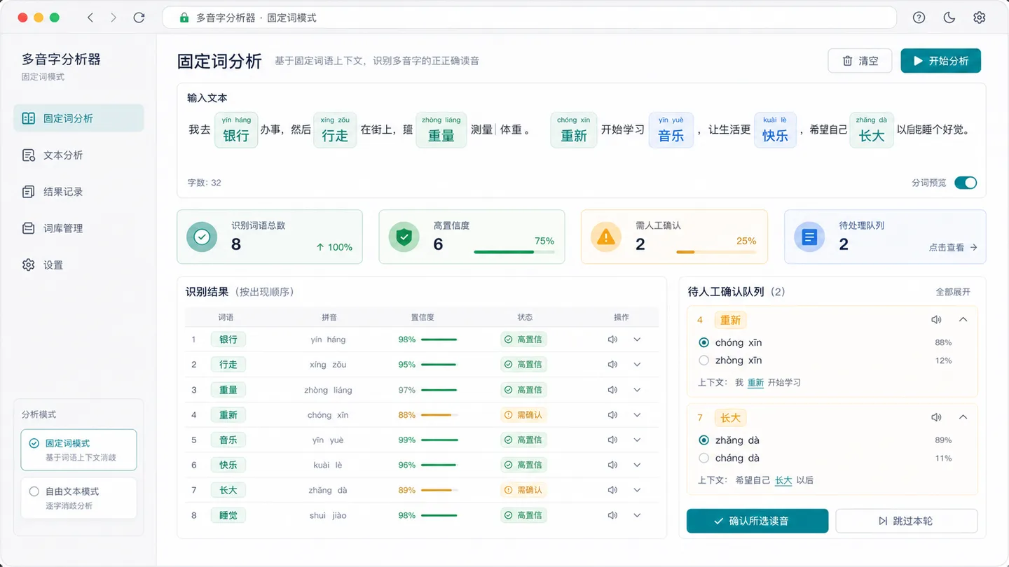Screen dimensions: 1009x567
Task: Click the 高置信度 shield icon
Action: (404, 237)
